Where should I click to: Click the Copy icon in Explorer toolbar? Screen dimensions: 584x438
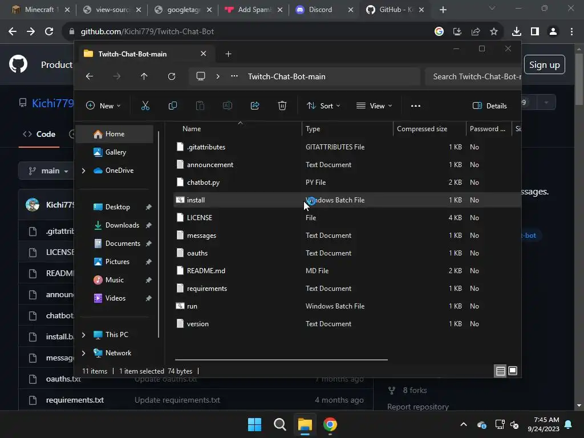173,106
